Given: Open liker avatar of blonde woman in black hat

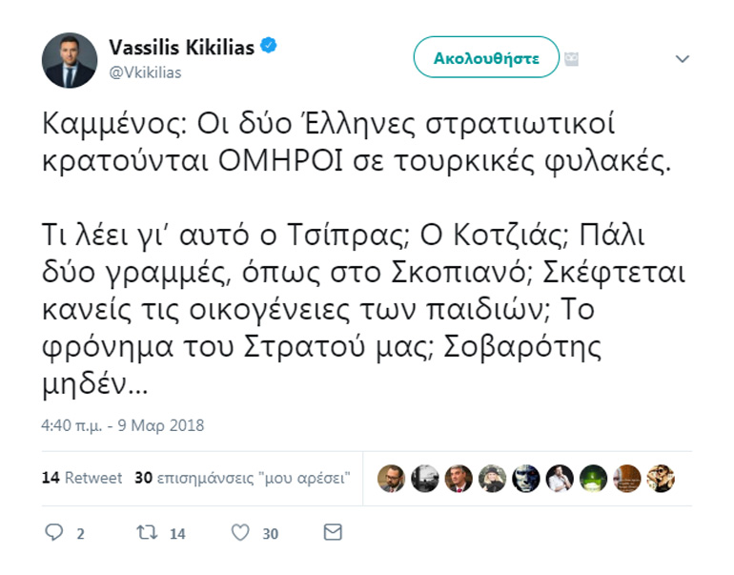Looking at the screenshot, I should pyautogui.click(x=492, y=479).
